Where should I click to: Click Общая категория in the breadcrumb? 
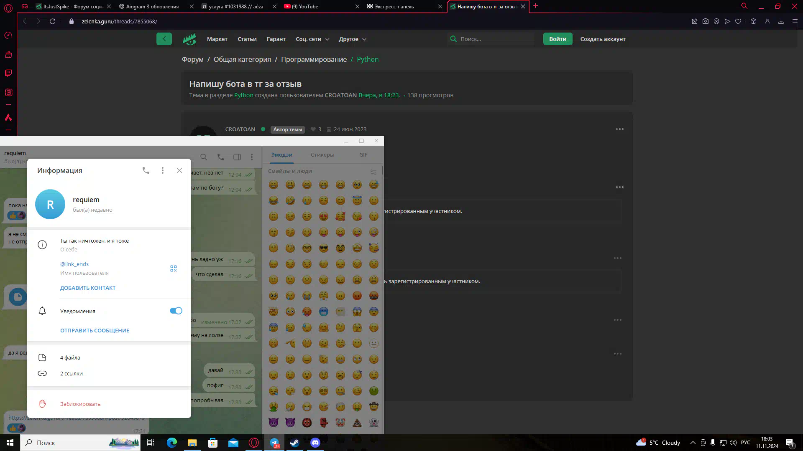(x=242, y=59)
